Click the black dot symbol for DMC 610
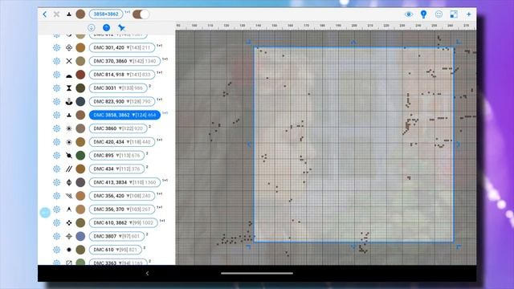The image size is (514, 289). point(69,250)
